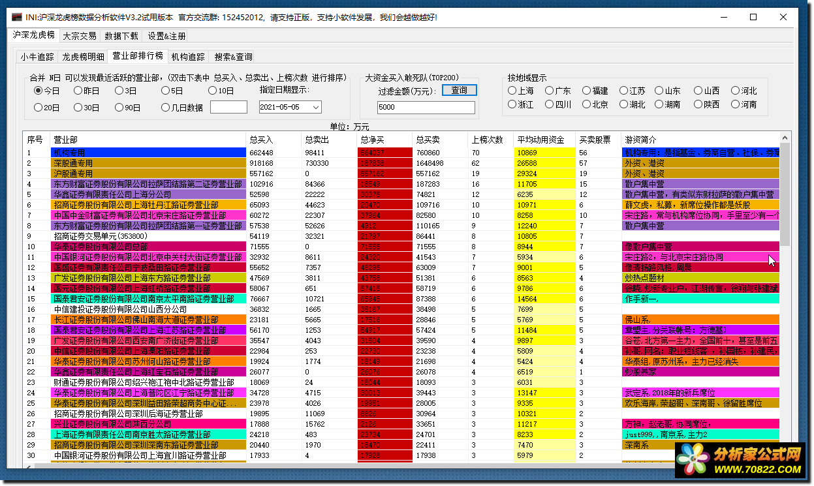Select the 30日 radio option

86,107
